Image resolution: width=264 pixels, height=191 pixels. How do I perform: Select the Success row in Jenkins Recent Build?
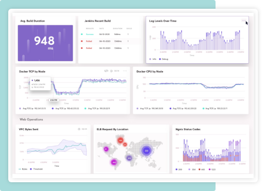(110, 34)
